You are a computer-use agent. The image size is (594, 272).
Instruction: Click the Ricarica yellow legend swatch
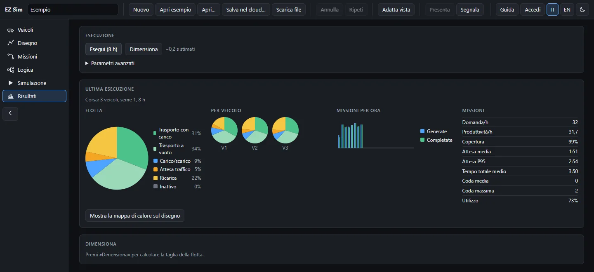156,178
